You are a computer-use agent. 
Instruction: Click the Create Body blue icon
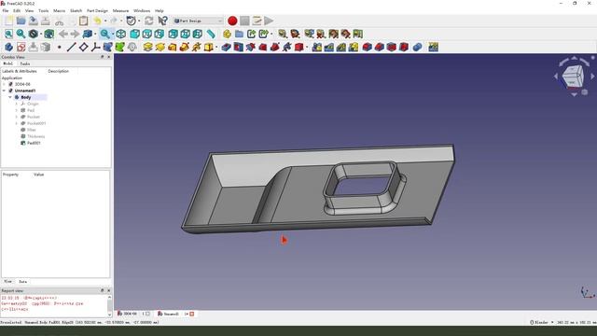8,47
